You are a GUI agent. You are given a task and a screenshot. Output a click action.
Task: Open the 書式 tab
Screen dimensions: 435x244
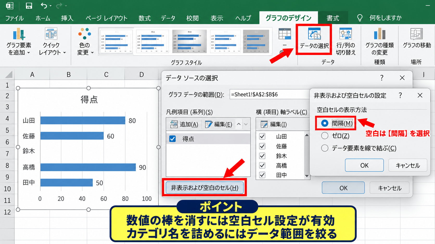[333, 18]
